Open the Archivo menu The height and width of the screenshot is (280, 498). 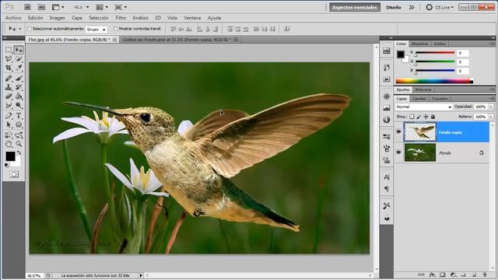tap(13, 18)
